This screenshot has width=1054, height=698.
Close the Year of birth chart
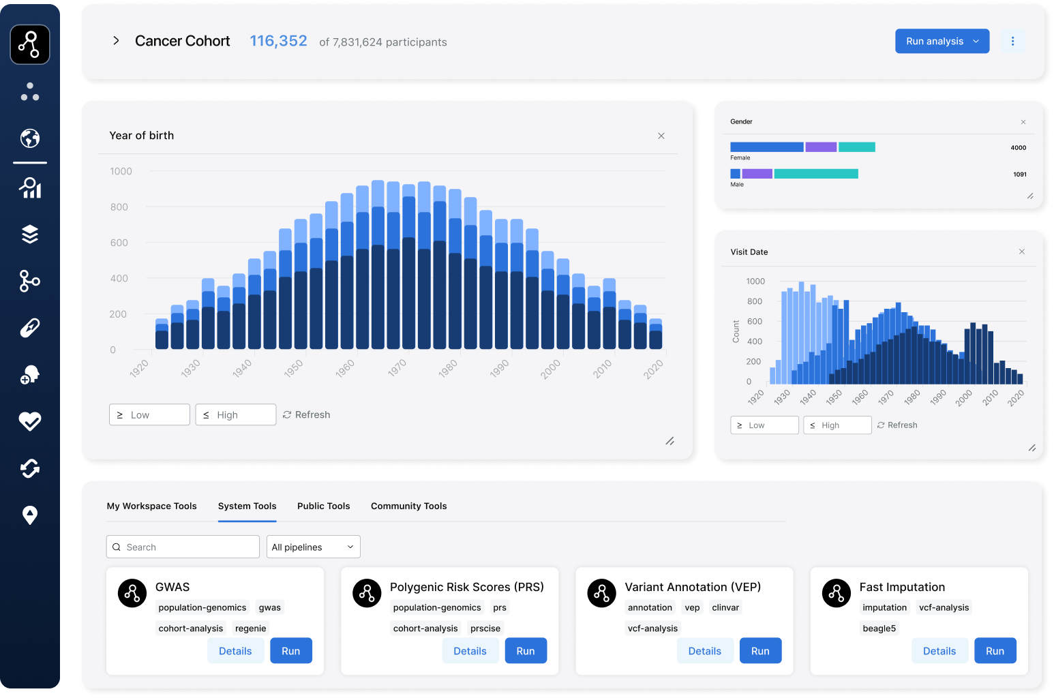[661, 136]
